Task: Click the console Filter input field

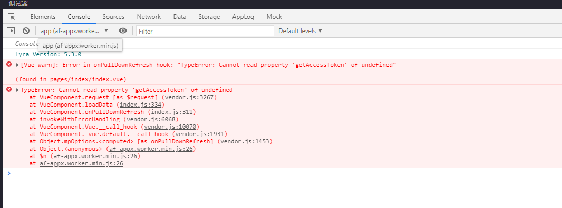Action: pyautogui.click(x=205, y=31)
